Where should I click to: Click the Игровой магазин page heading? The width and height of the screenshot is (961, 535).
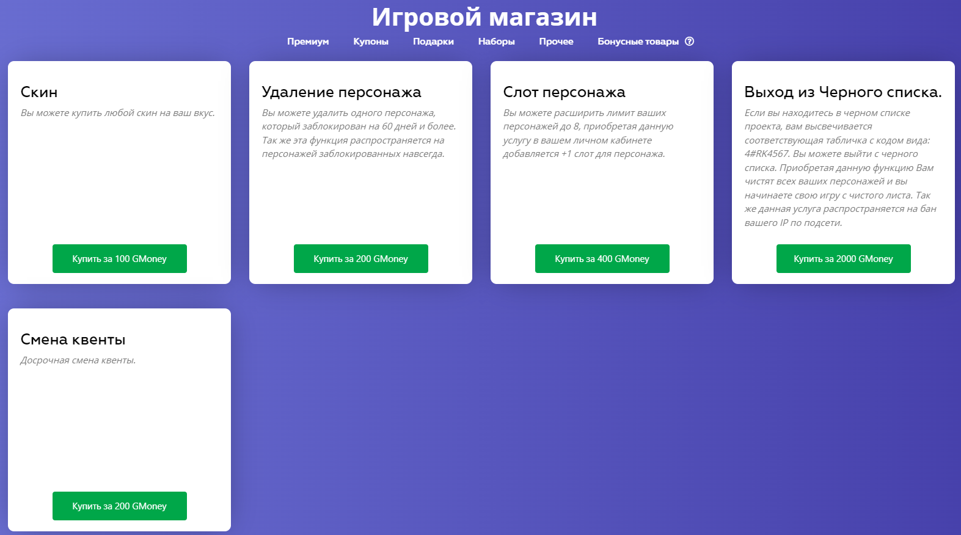click(484, 17)
